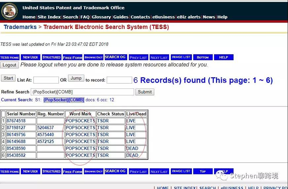The height and width of the screenshot is (189, 288).
Task: Click bottom Prev List button
Action: coord(138,171)
